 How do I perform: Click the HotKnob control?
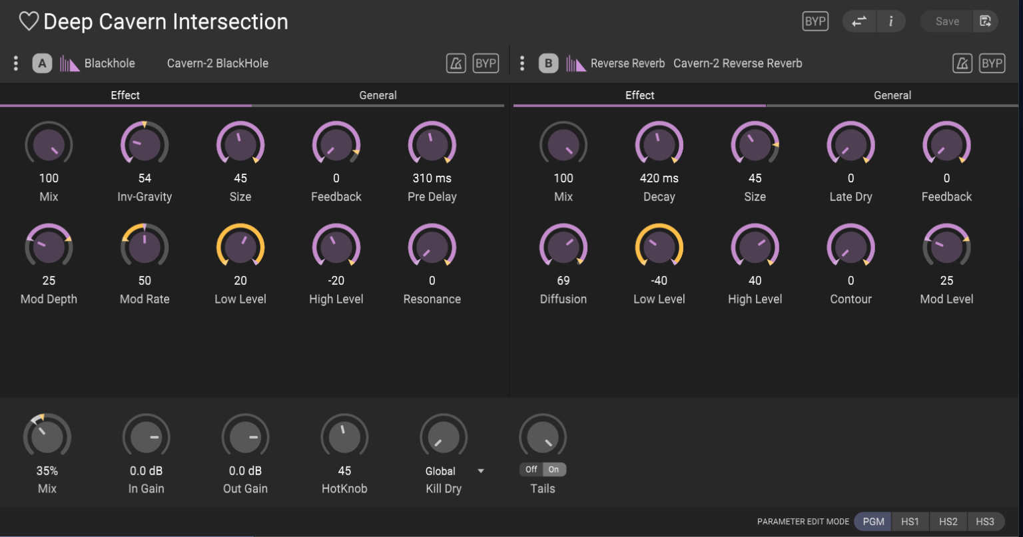coord(344,437)
